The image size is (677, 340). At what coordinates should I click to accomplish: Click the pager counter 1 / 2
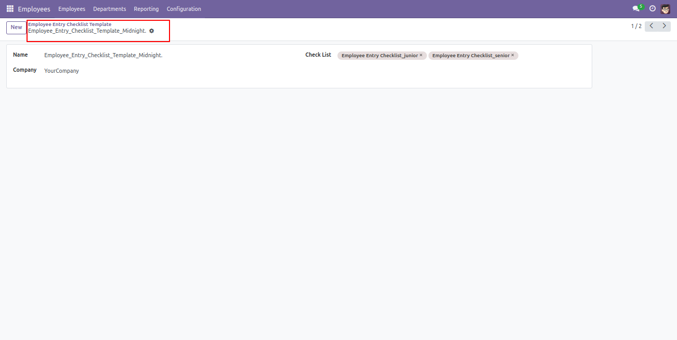click(636, 26)
